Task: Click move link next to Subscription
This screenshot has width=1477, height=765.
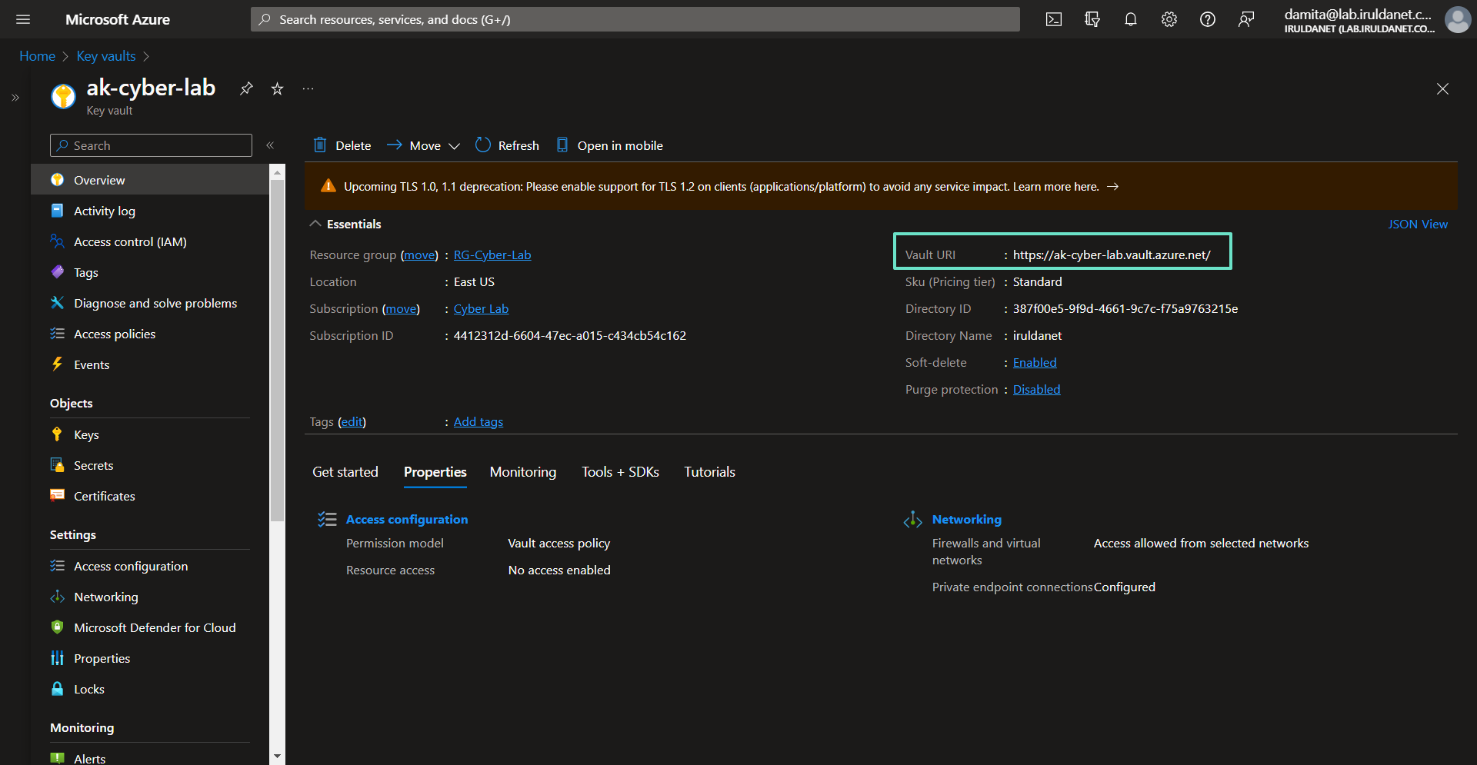Action: 401,309
